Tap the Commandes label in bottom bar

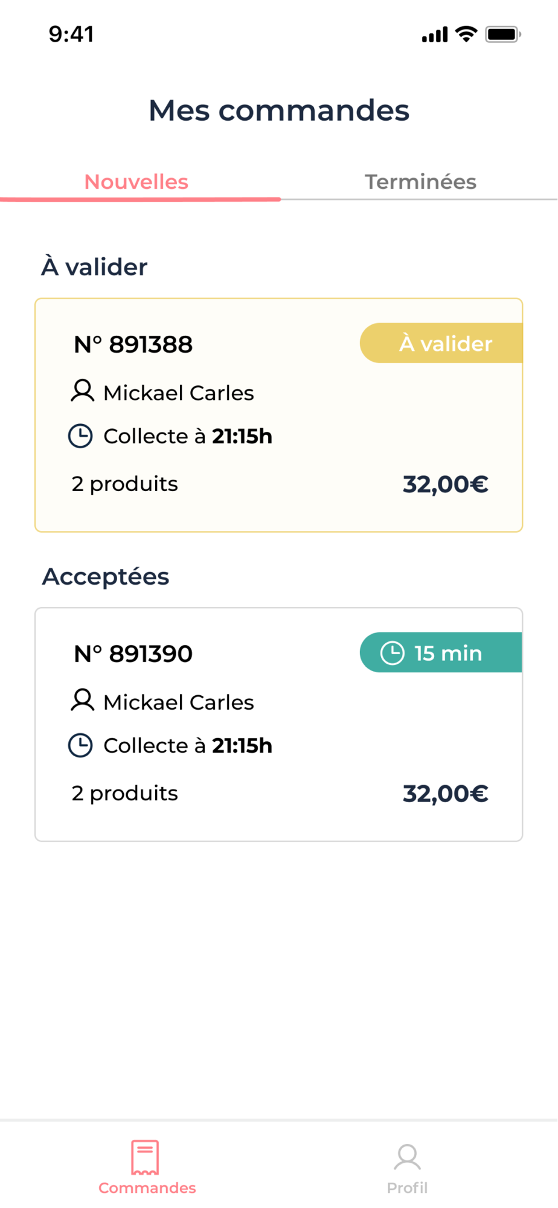[x=147, y=1187]
